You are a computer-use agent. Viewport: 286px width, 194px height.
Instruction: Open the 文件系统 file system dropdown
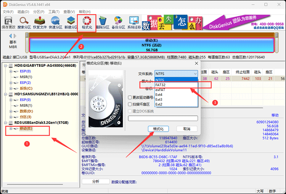pyautogui.click(x=176, y=74)
